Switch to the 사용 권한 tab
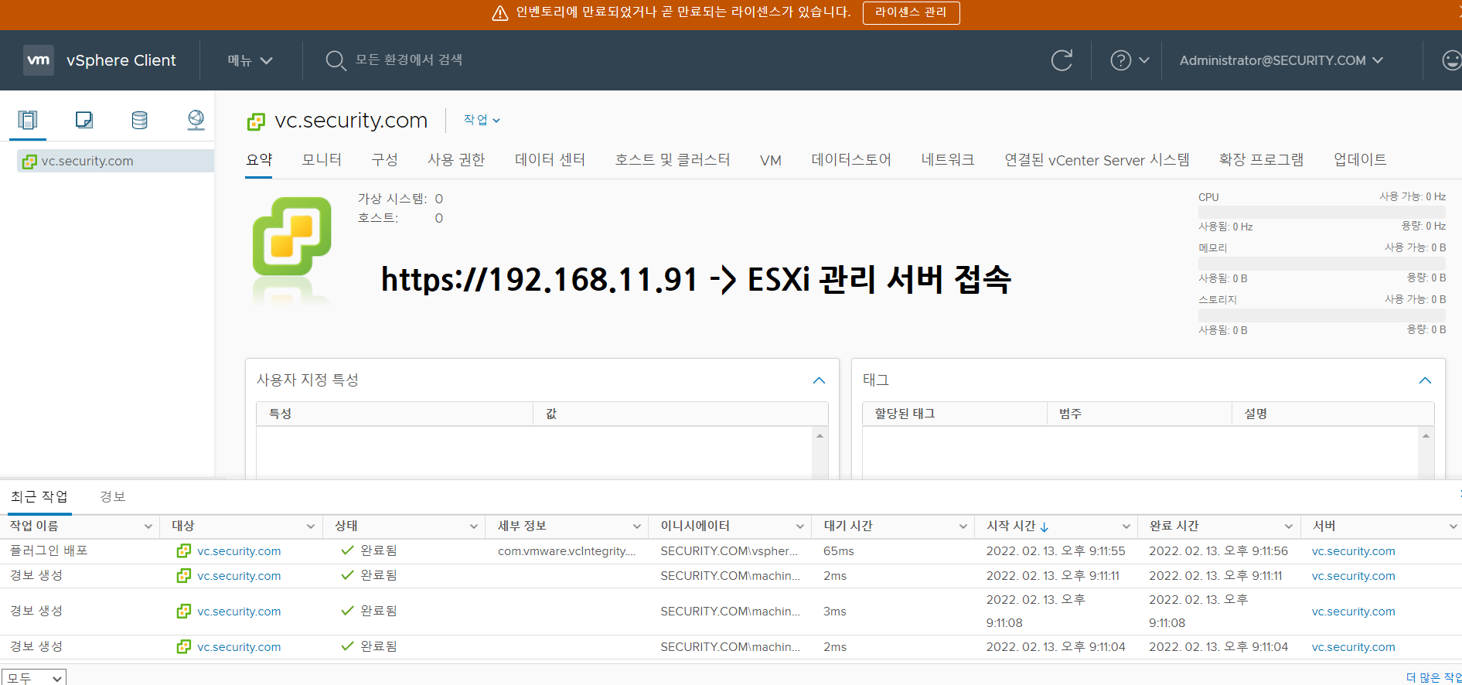 click(x=456, y=160)
